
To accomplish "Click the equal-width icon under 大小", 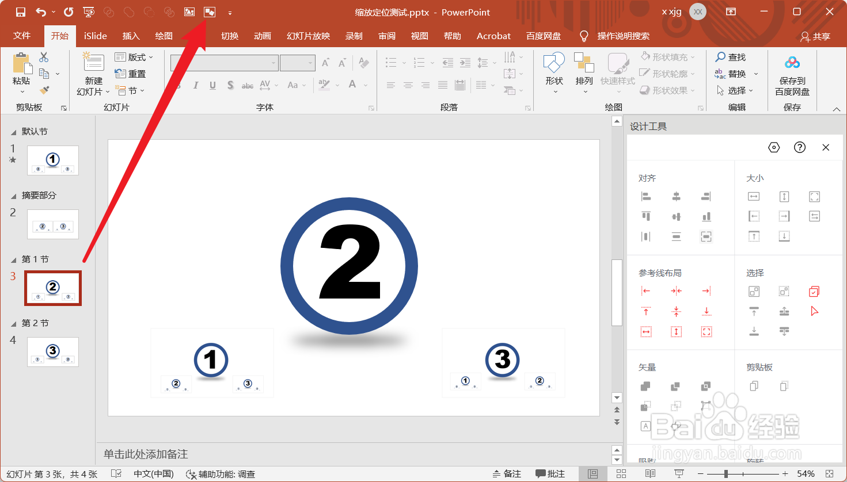I will click(754, 197).
